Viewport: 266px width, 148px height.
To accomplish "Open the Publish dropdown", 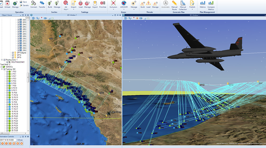I will [192, 5].
